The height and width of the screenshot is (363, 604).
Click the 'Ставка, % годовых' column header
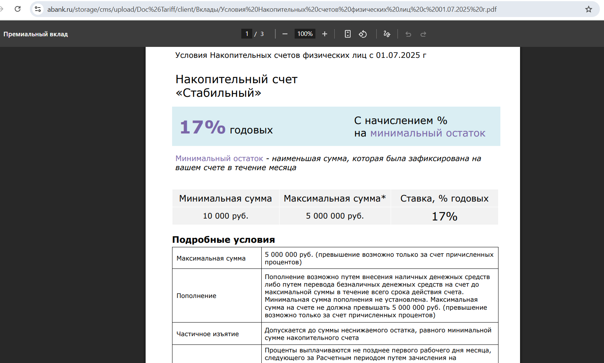pos(444,199)
